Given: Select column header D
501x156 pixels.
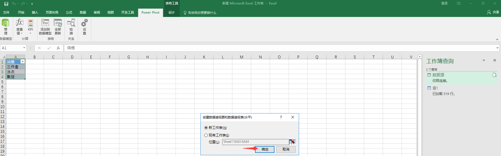Looking at the screenshot, I should (72, 57).
